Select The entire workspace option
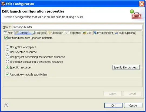 (x=8, y=47)
